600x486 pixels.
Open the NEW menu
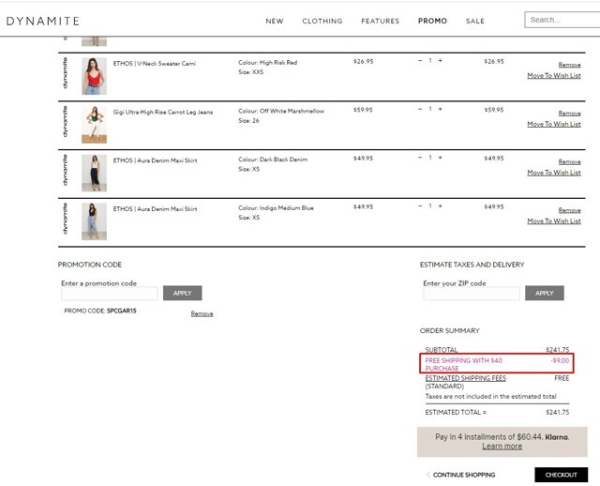[x=275, y=21]
